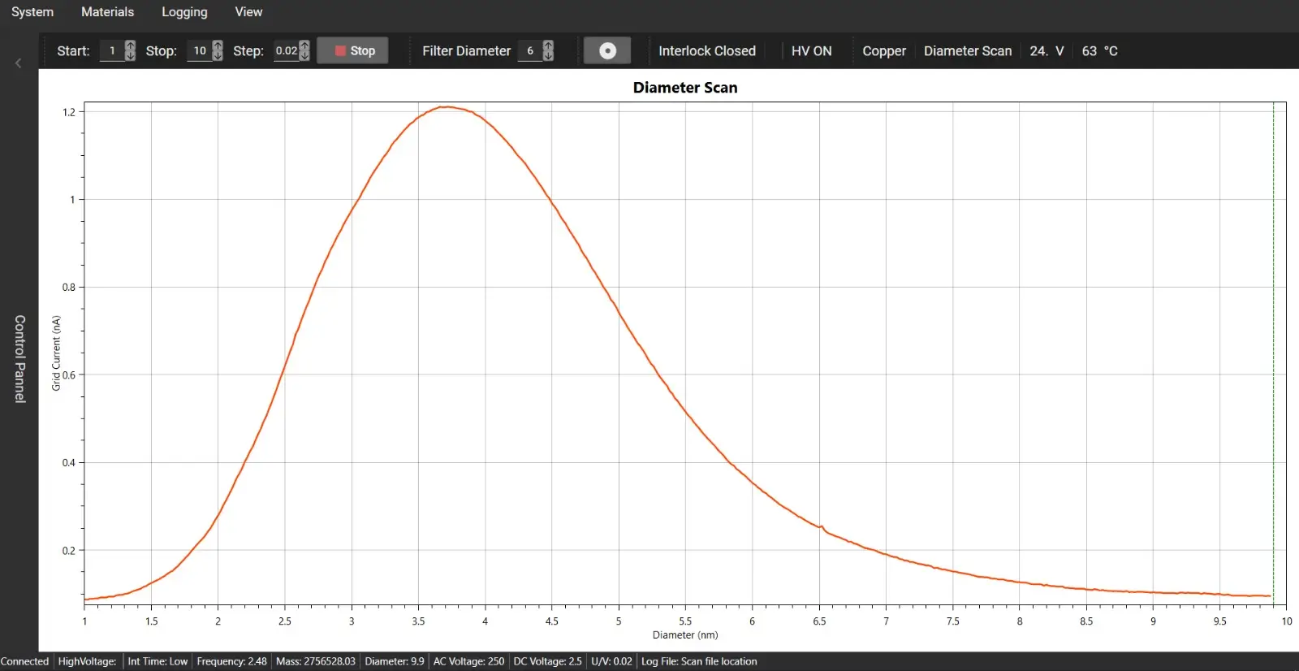Increase the Start value with the up arrow
Image resolution: width=1299 pixels, height=671 pixels.
click(x=130, y=45)
